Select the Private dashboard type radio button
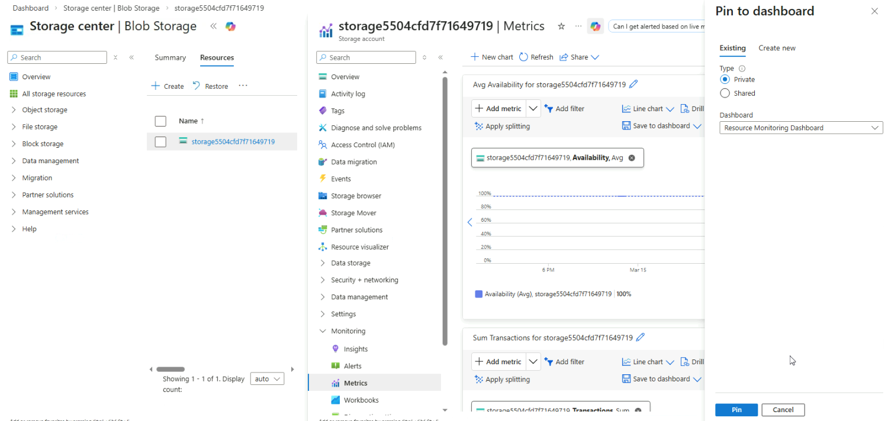The height and width of the screenshot is (421, 891). click(725, 79)
